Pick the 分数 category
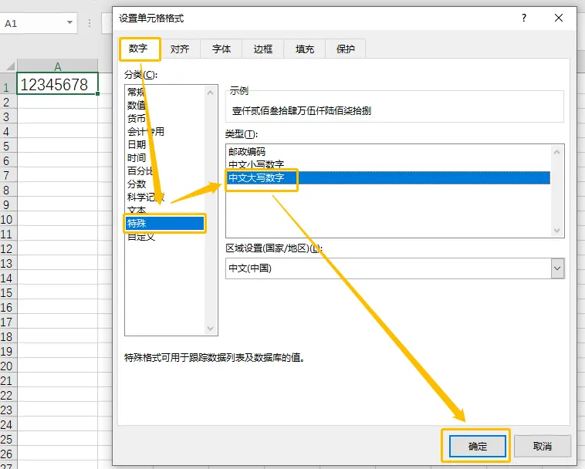585x469 pixels. coord(165,184)
